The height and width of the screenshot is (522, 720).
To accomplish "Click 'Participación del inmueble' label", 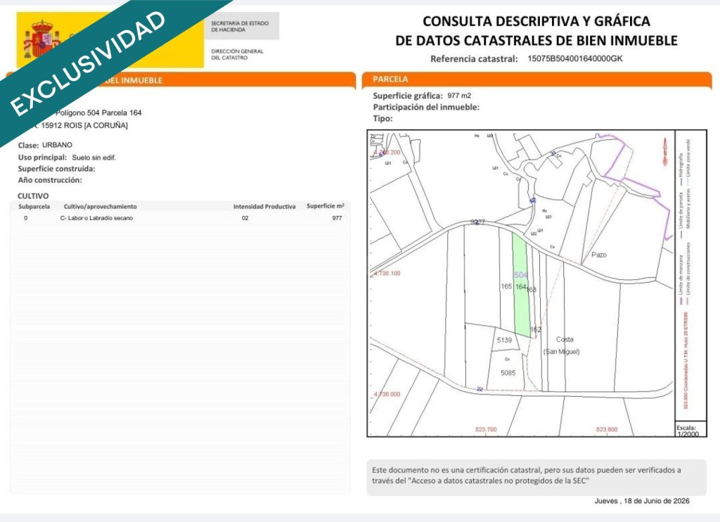I will click(425, 107).
